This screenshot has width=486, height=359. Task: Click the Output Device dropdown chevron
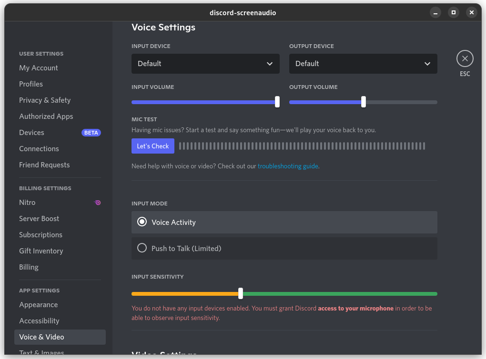pyautogui.click(x=428, y=64)
